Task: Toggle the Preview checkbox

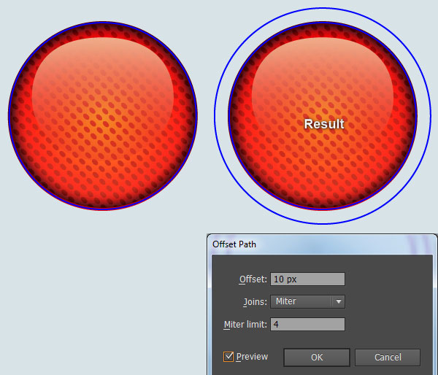Action: point(228,357)
